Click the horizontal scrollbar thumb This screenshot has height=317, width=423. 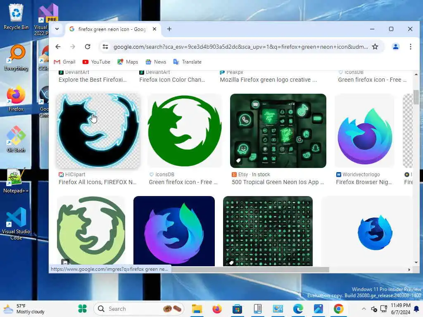(x=250, y=270)
